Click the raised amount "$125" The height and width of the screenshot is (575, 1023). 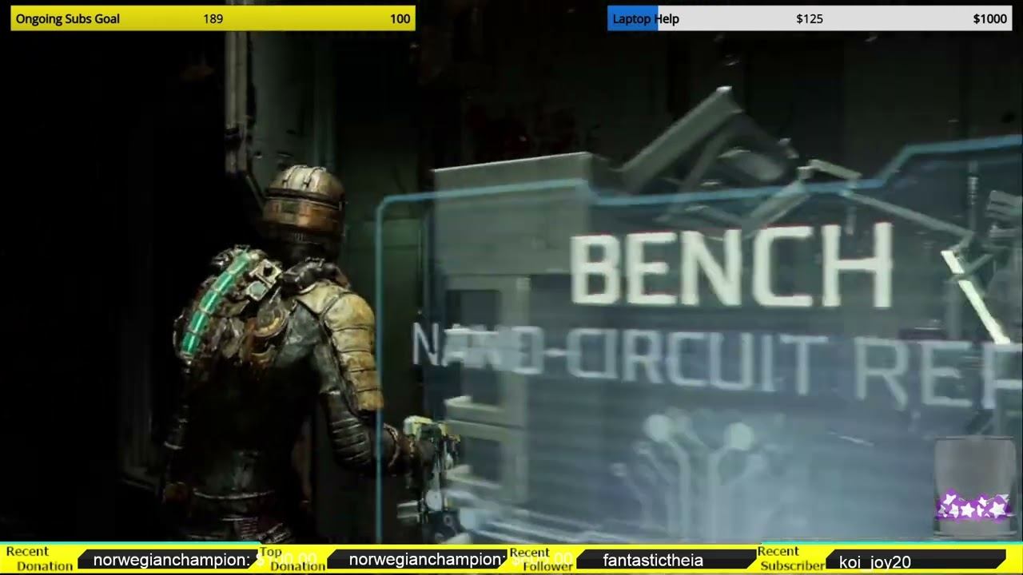click(810, 18)
